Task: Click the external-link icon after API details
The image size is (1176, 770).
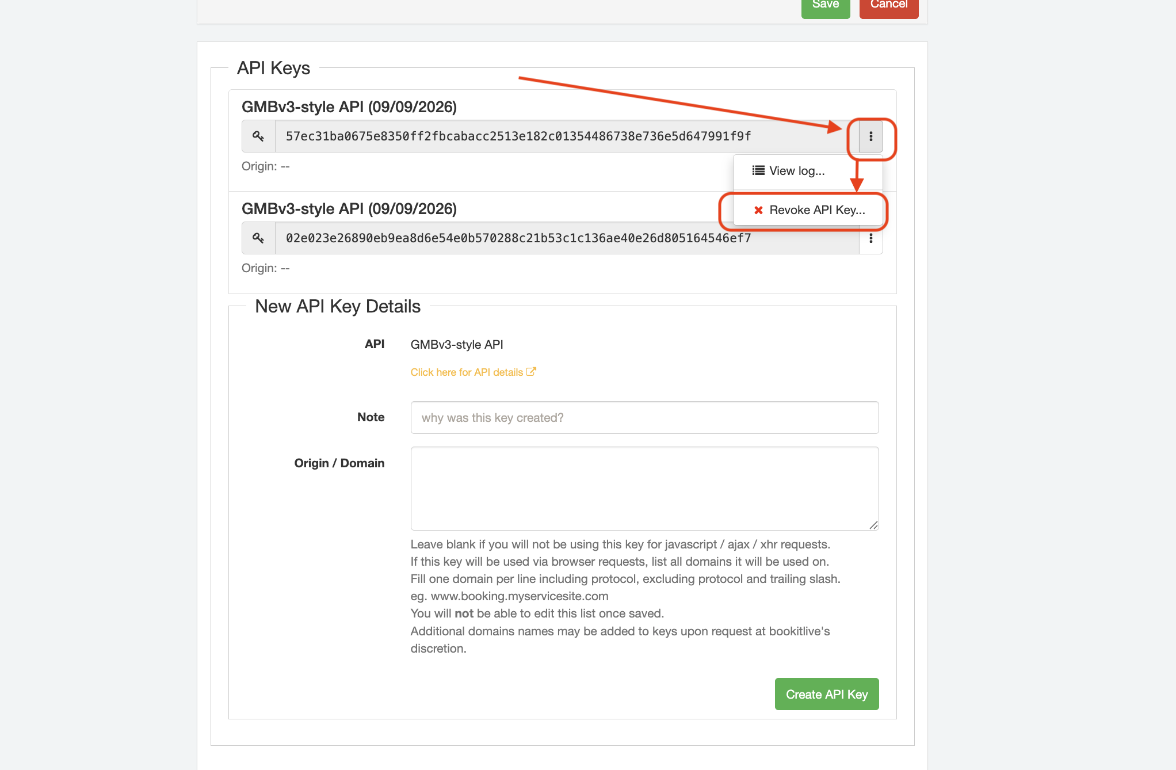Action: pos(531,372)
